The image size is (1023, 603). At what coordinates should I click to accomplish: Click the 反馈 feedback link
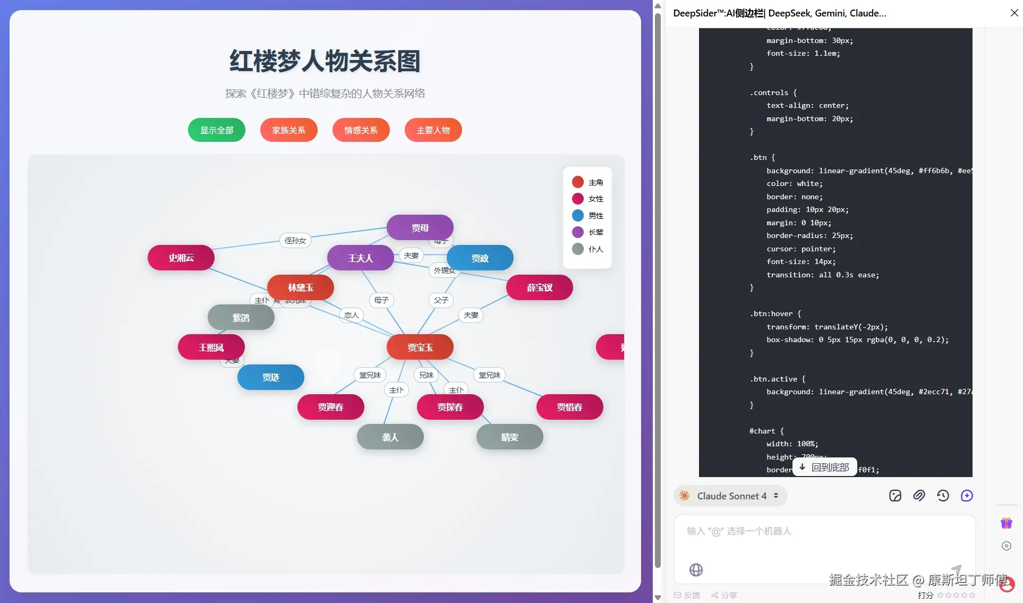coord(687,595)
